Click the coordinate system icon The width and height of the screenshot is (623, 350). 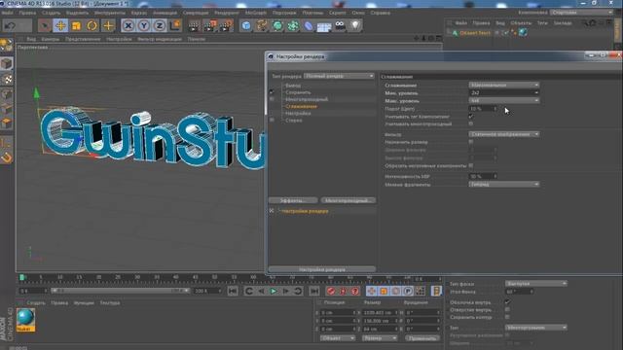175,26
